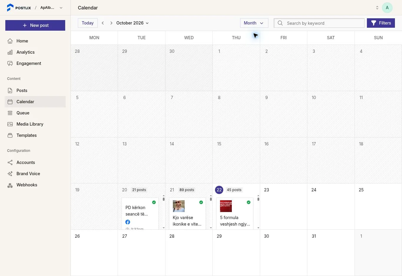Viewport: 402px width, 276px height.
Task: Click the 89 posts badge
Action: coord(187,190)
